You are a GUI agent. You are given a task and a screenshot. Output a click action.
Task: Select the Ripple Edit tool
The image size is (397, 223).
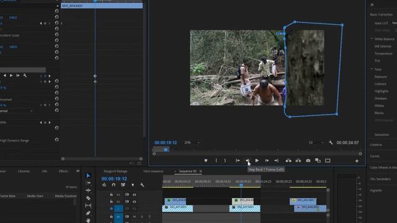point(88,190)
